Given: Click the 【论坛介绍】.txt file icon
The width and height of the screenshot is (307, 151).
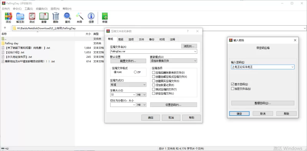Looking at the screenshot, I should 3,52.
